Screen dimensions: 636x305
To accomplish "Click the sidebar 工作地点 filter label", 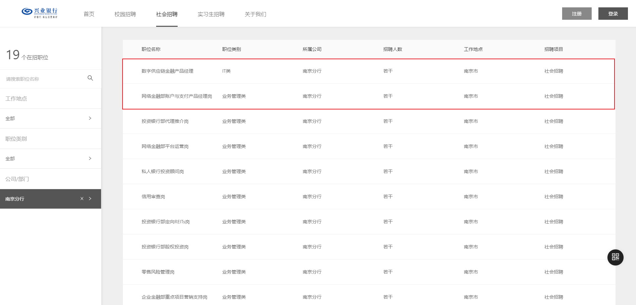I will pos(16,98).
